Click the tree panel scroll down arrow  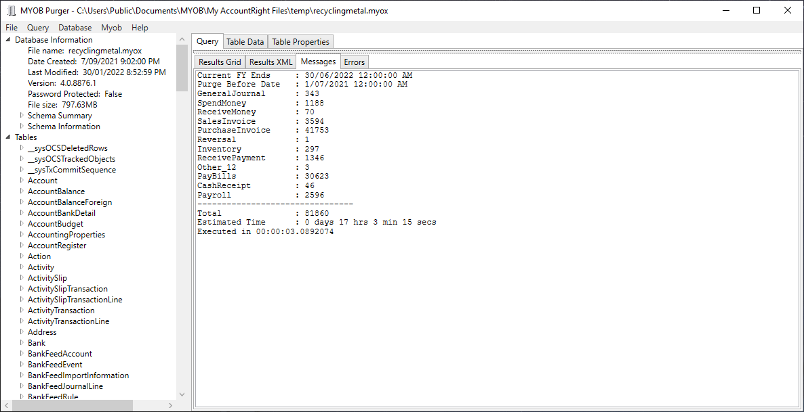coord(182,394)
